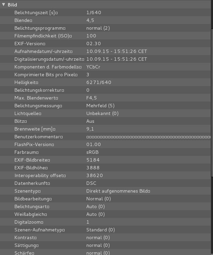Select the Farbraum value sRGB
This screenshot has height=255, width=213.
click(x=92, y=152)
